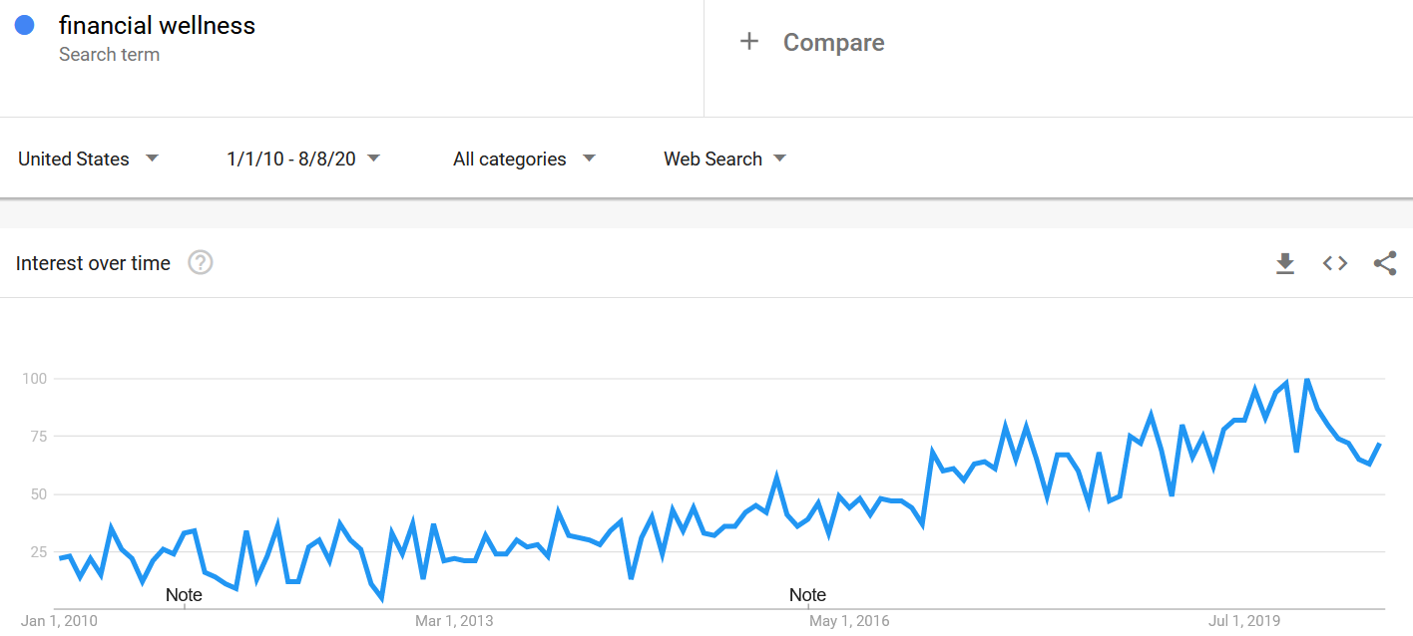The height and width of the screenshot is (636, 1413).
Task: Click the Jan 1, 2010 axis label
Action: click(x=59, y=621)
